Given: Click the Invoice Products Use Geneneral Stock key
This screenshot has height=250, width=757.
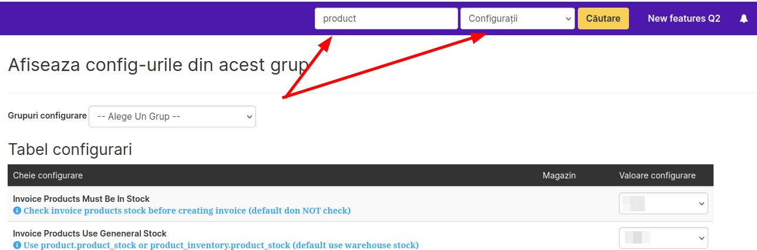Looking at the screenshot, I should click(90, 234).
